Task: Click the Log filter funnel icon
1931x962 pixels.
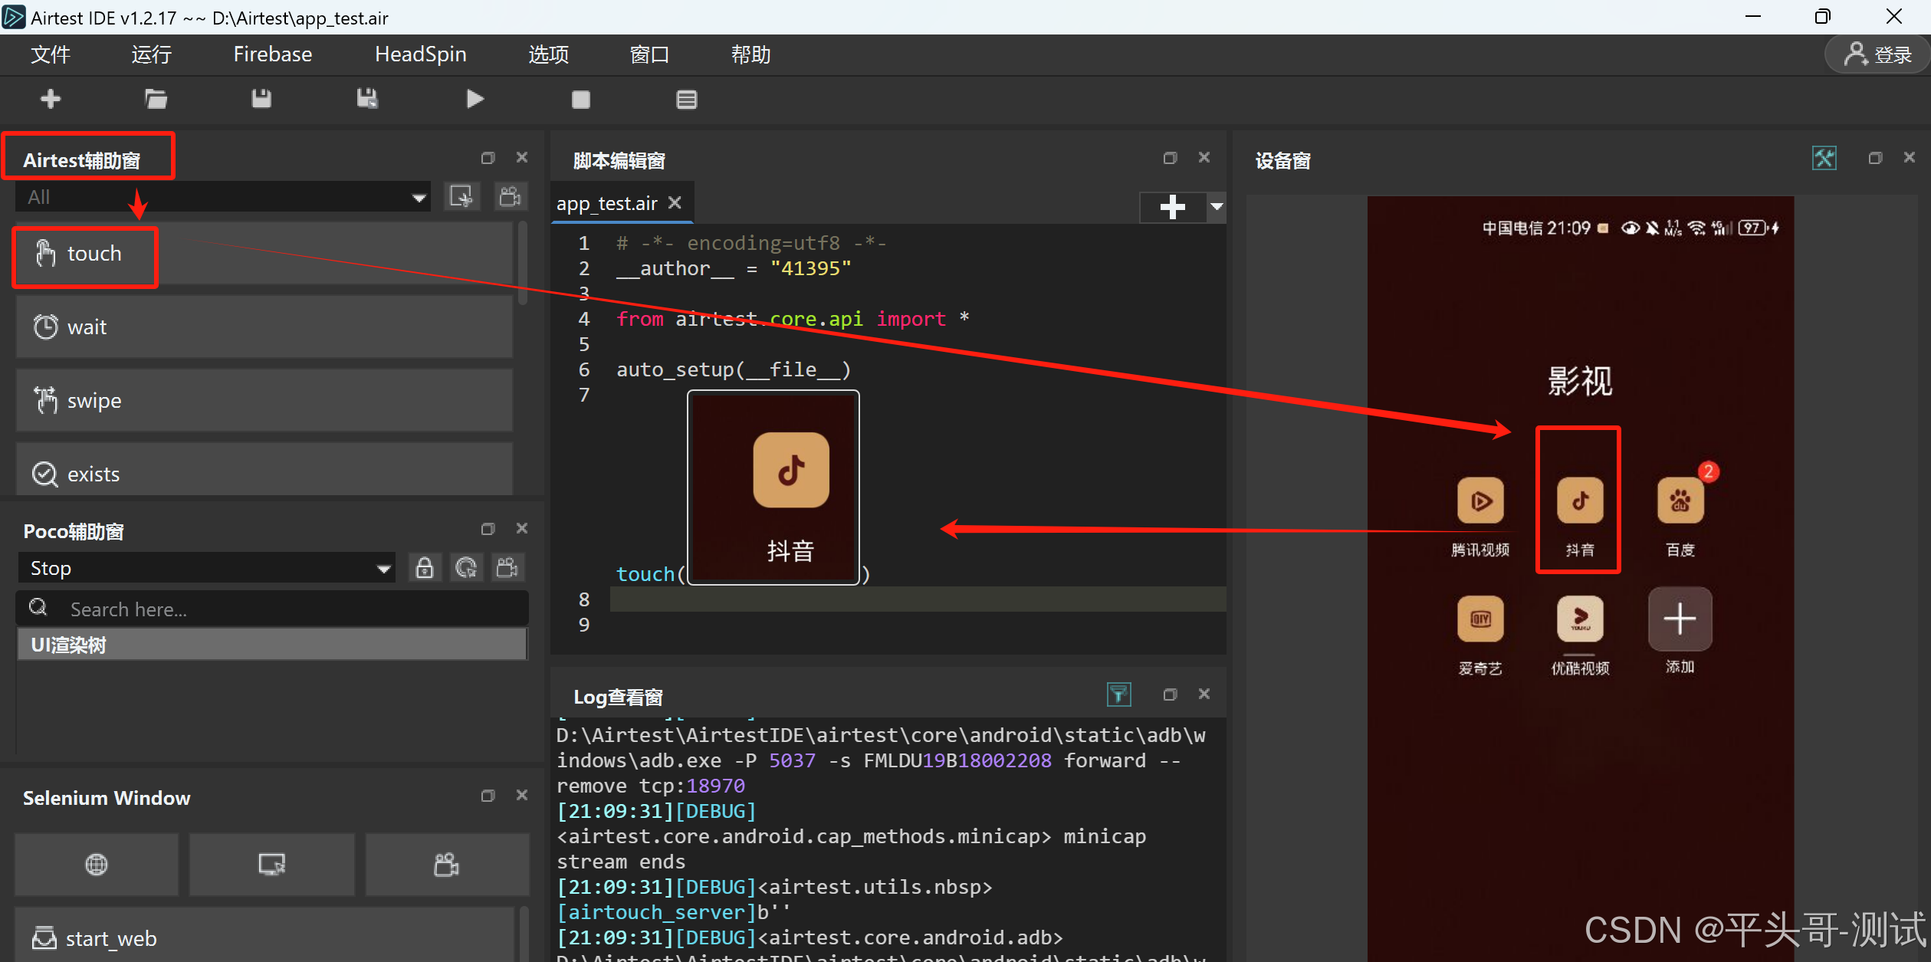Action: point(1118,694)
